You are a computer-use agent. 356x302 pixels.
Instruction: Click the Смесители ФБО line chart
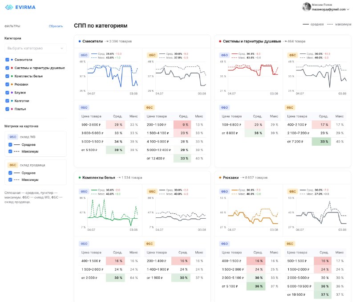pos(113,76)
